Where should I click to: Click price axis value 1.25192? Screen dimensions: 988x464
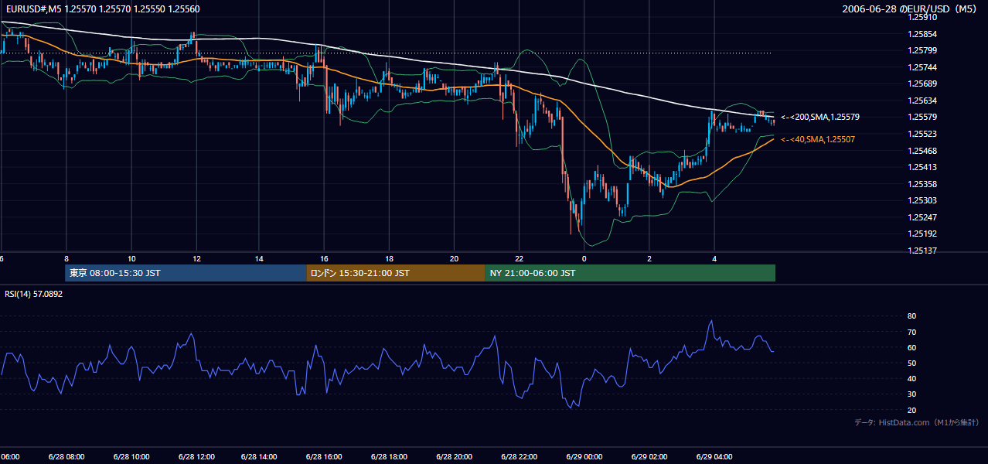(x=922, y=234)
